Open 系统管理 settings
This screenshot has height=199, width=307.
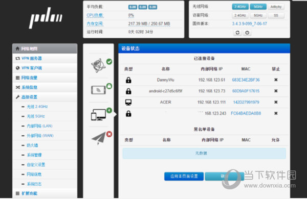pos(34,155)
